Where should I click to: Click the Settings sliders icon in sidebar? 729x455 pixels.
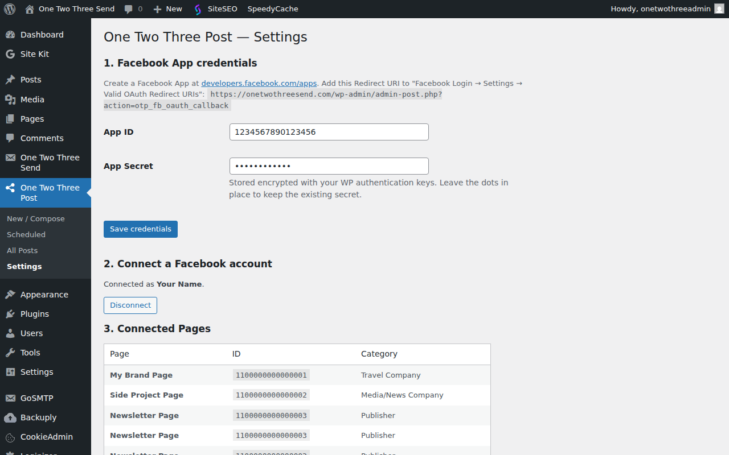point(10,372)
